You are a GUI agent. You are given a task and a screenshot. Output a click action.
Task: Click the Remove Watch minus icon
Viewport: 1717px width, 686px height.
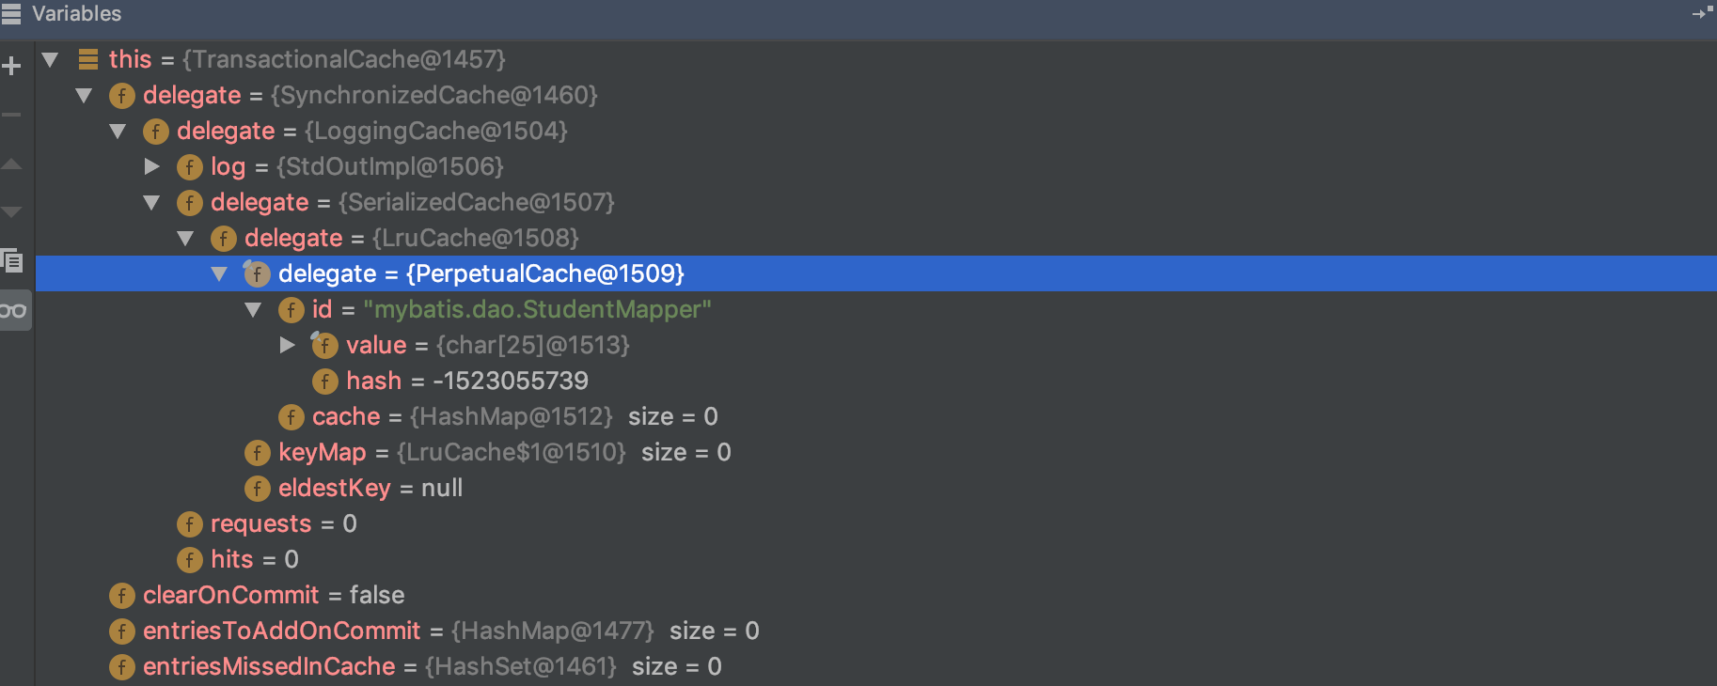point(11,115)
